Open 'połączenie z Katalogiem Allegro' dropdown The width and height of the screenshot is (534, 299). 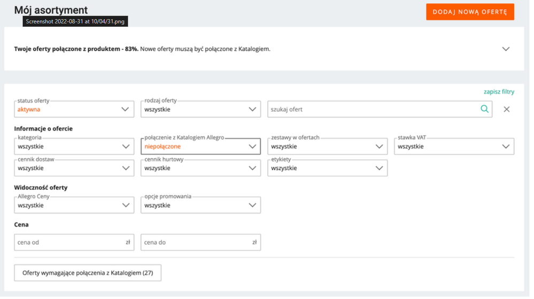tap(201, 147)
